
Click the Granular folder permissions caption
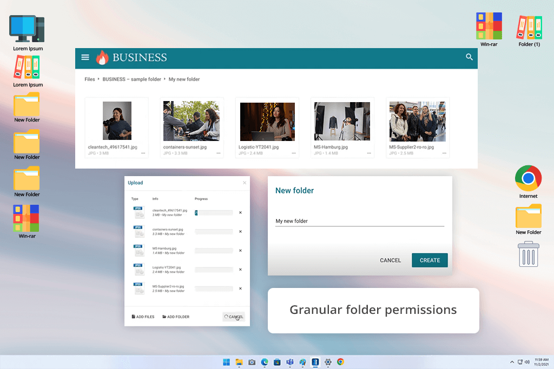[373, 310]
